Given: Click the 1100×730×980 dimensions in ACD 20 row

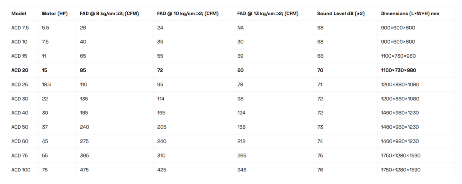Looking at the screenshot, I should click(x=398, y=70).
